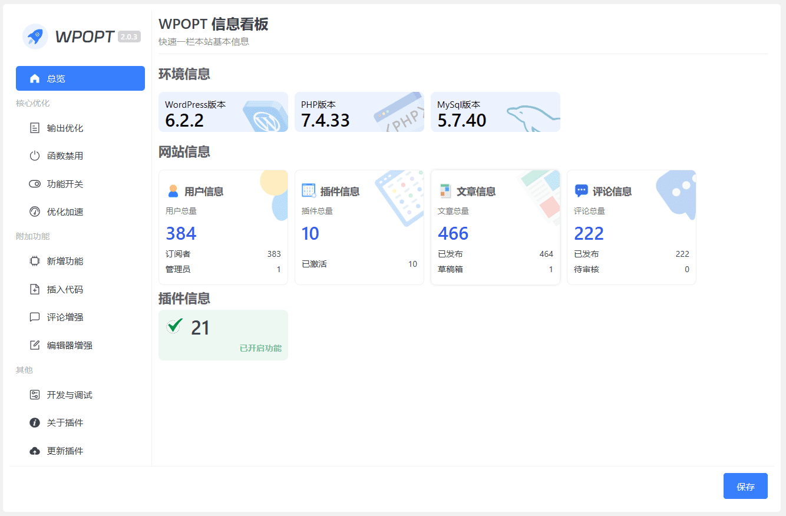Click the 草稿箱 label

(x=450, y=269)
